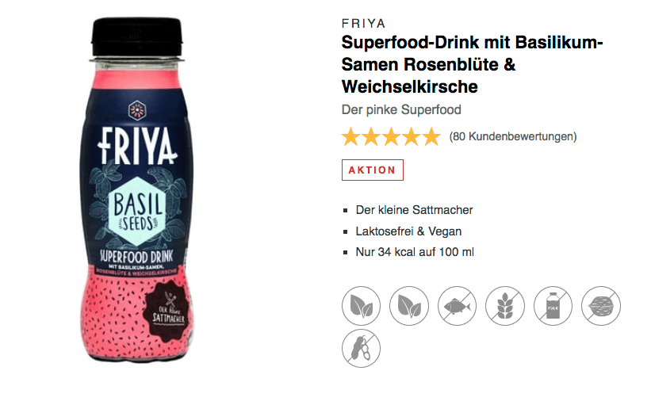Click the Basil Seeds hexagon on bottle image
Viewport: 651px width, 405px height.
136,211
